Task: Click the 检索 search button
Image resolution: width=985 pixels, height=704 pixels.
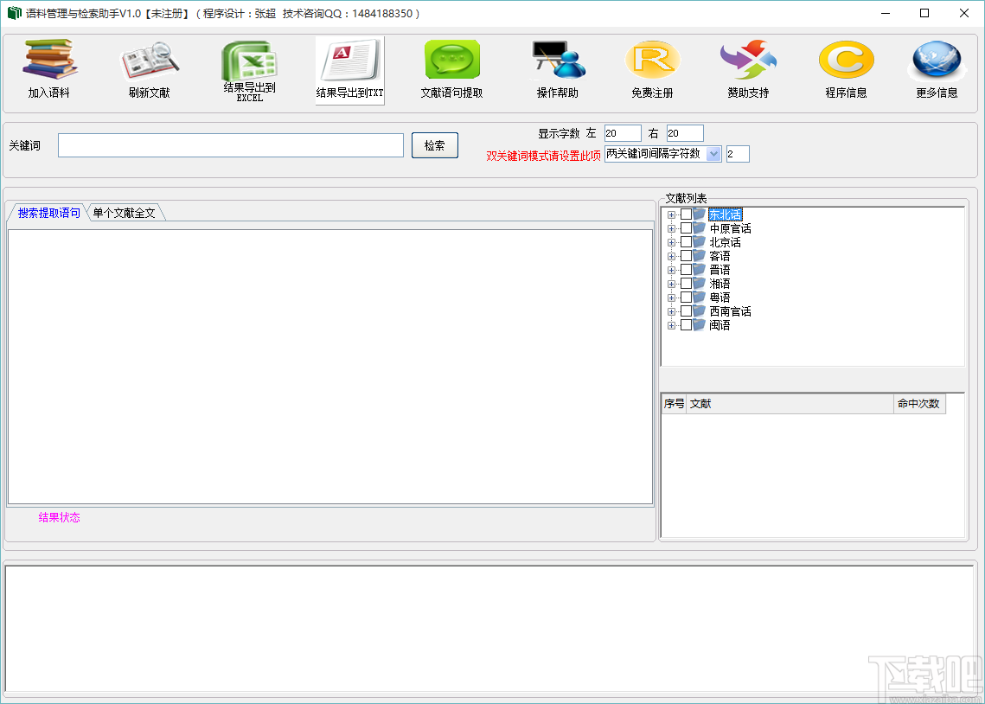Action: click(435, 145)
